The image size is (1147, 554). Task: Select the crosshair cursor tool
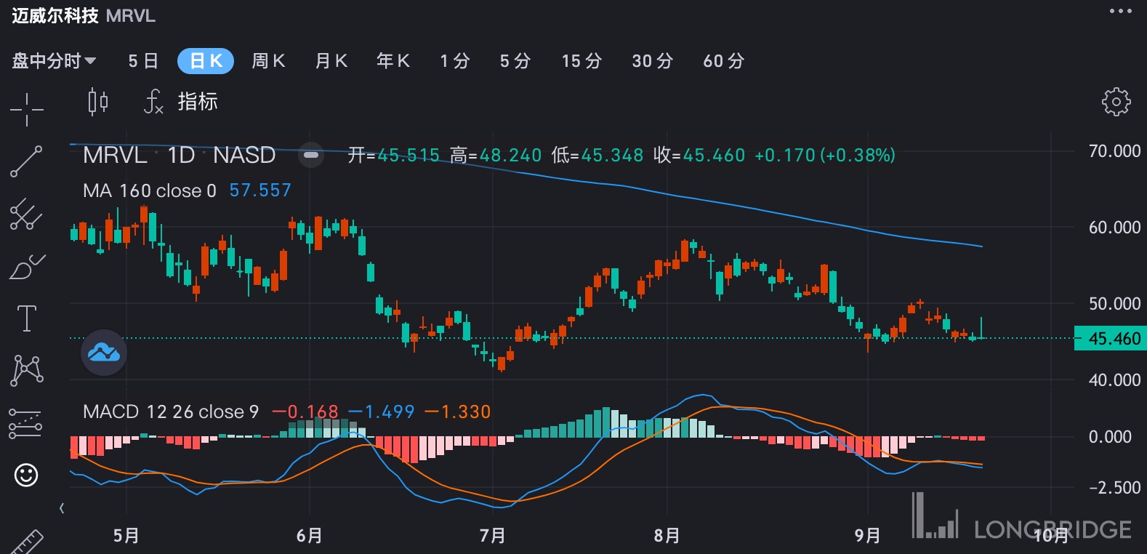[27, 109]
